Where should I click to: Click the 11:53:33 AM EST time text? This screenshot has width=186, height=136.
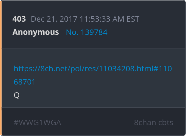tap(110, 19)
